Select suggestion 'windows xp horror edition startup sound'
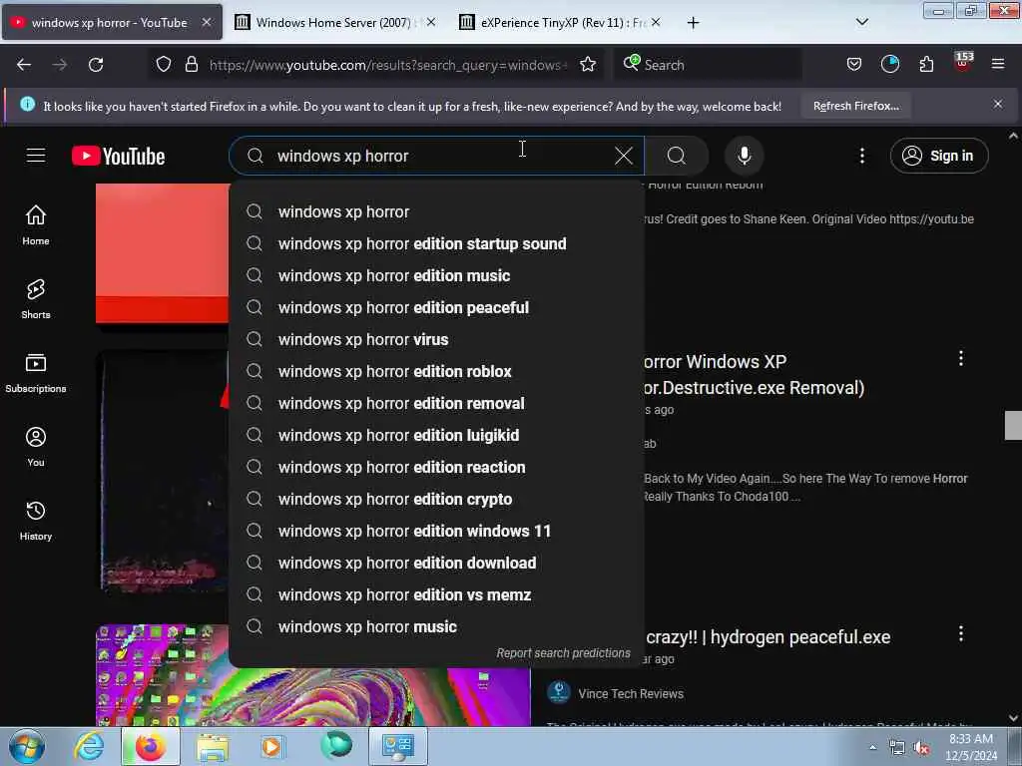 coord(437,243)
